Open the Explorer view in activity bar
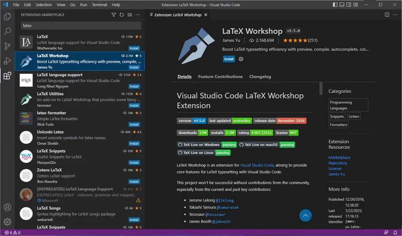 point(8,17)
